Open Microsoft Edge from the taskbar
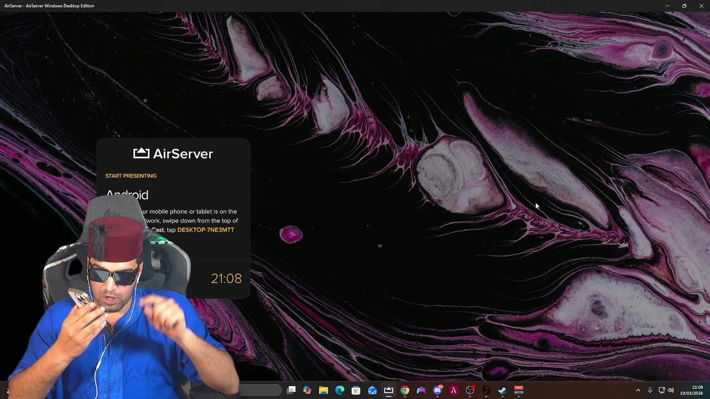 [339, 390]
